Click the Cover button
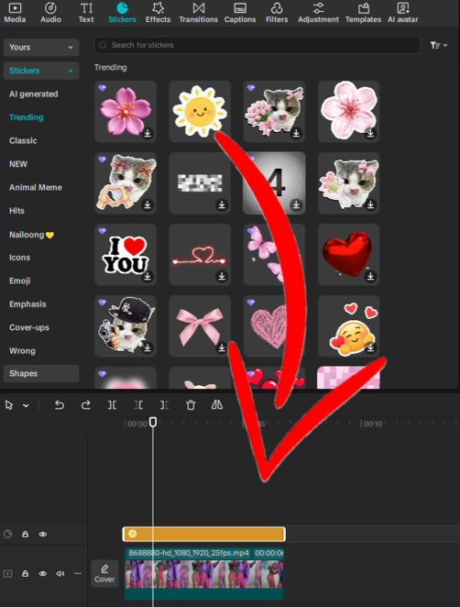 (x=104, y=574)
